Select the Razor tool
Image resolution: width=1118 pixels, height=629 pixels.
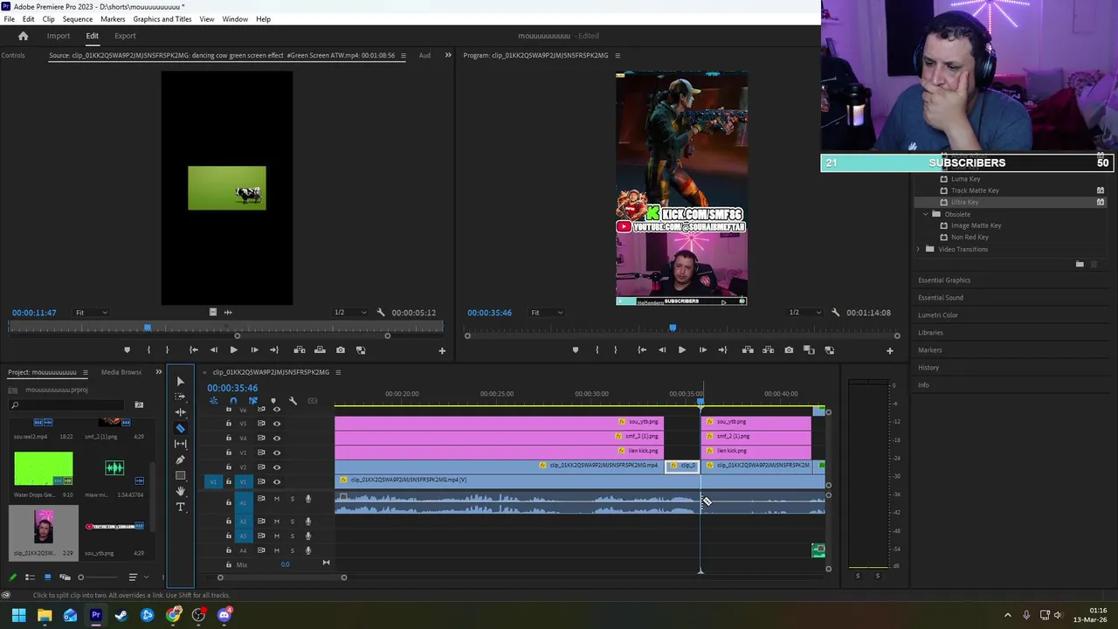point(180,428)
